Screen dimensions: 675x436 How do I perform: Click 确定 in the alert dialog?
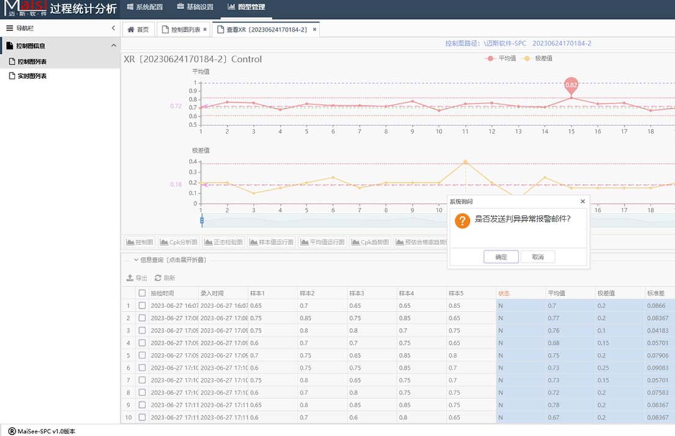tap(501, 257)
